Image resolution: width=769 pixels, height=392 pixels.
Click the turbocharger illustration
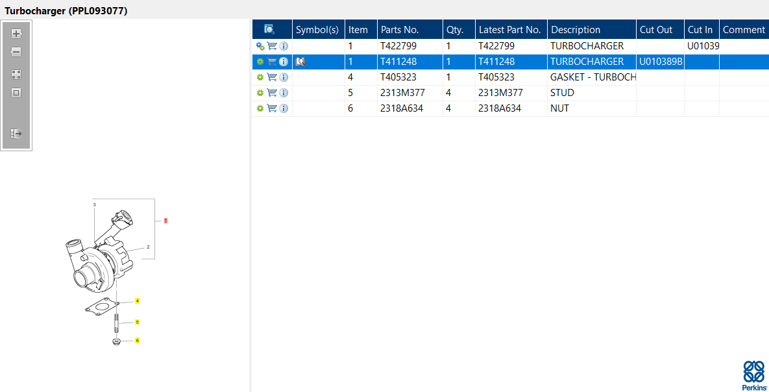point(99,252)
